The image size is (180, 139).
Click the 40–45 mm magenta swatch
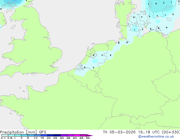tap(77, 135)
